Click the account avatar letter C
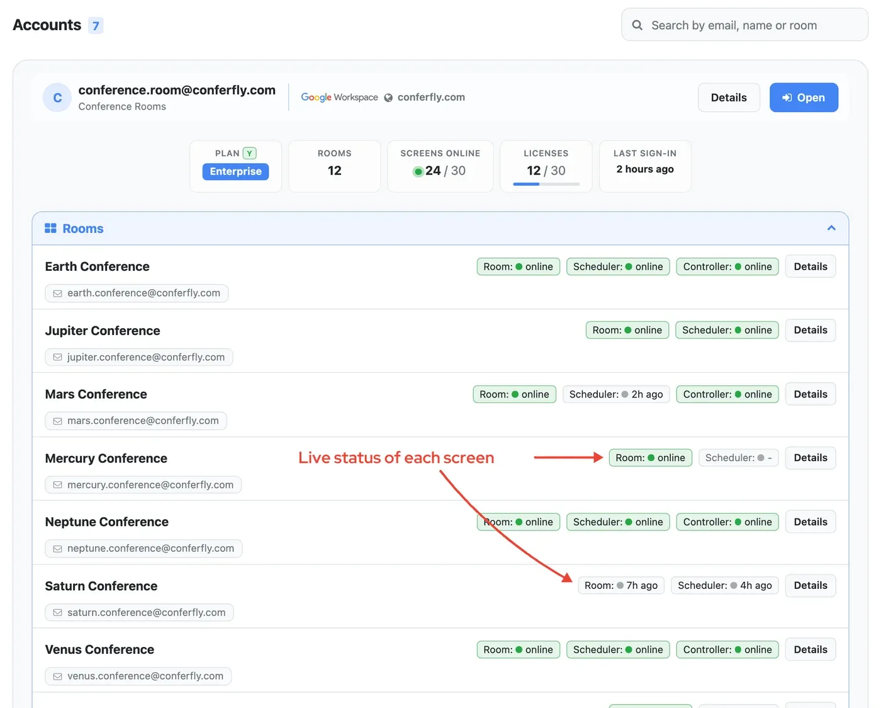This screenshot has height=708, width=881. click(57, 98)
